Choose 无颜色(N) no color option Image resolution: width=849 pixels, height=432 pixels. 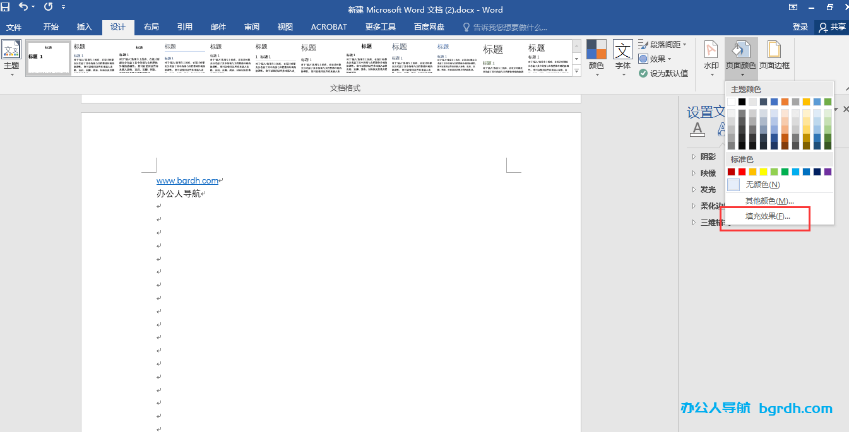763,185
